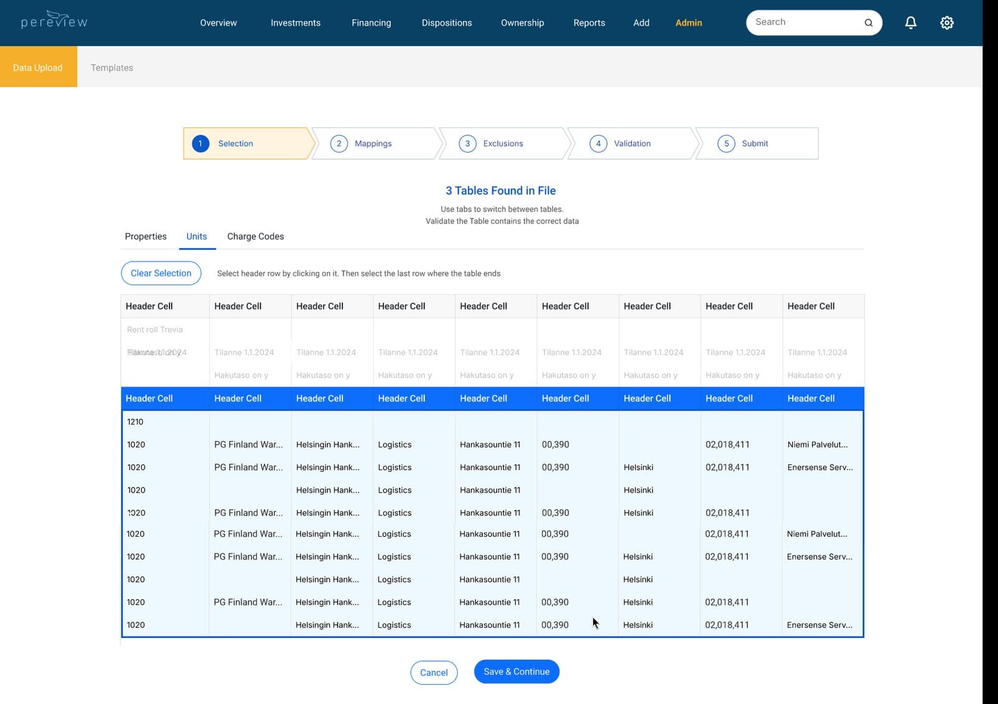Select step 1 Selection circle
The image size is (998, 704).
click(x=200, y=144)
